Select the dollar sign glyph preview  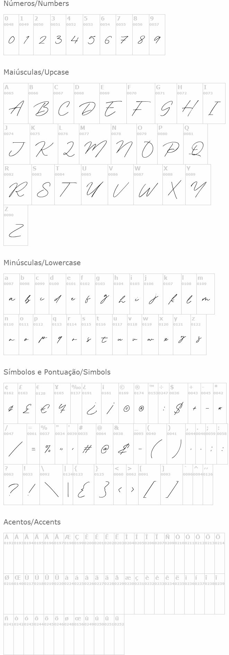point(178,409)
